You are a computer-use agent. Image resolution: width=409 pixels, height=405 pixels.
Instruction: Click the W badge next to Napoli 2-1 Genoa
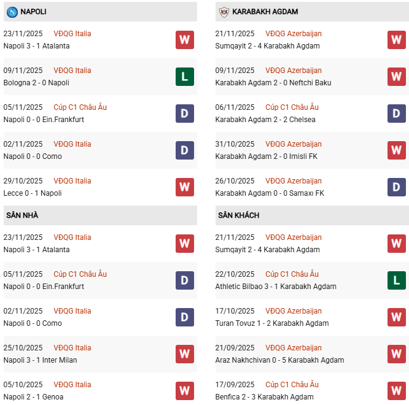[x=185, y=391]
